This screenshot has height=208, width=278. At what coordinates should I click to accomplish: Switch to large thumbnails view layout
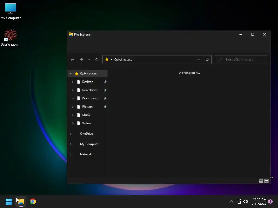click(267, 181)
